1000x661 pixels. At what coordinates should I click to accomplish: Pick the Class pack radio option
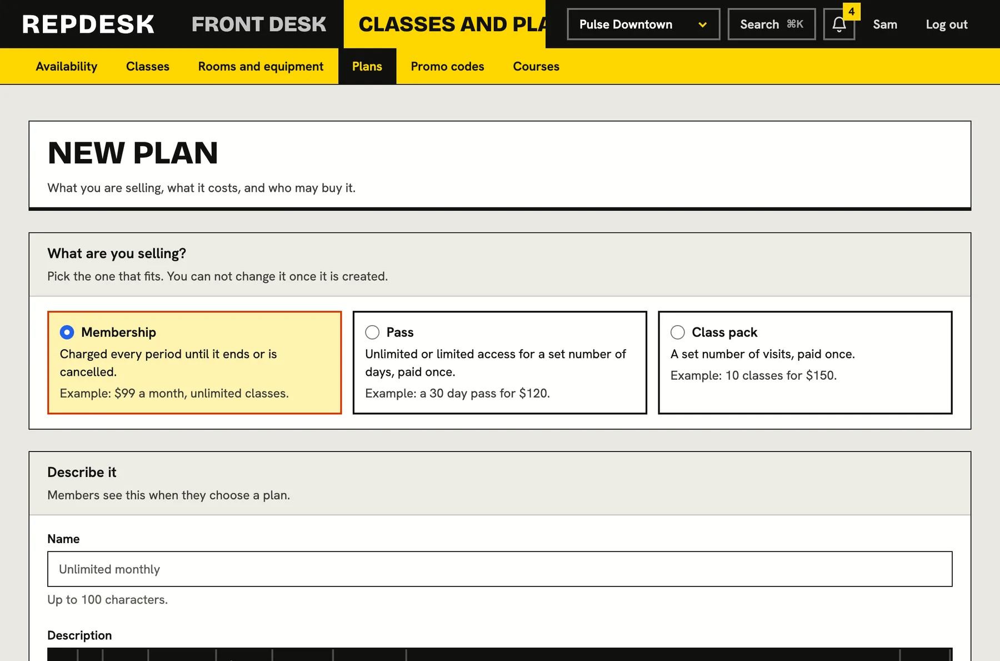pos(678,332)
